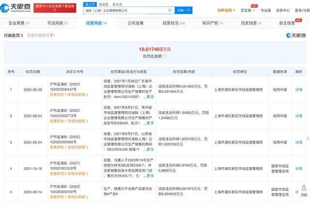This screenshot has height=206, width=310.
Task: Click the 数据来源 column header
Action: (280, 72)
